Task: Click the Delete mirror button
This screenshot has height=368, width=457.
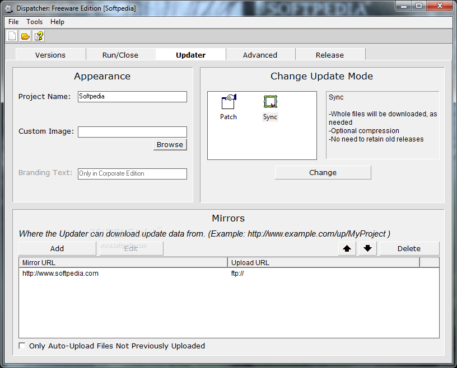Action: 409,249
